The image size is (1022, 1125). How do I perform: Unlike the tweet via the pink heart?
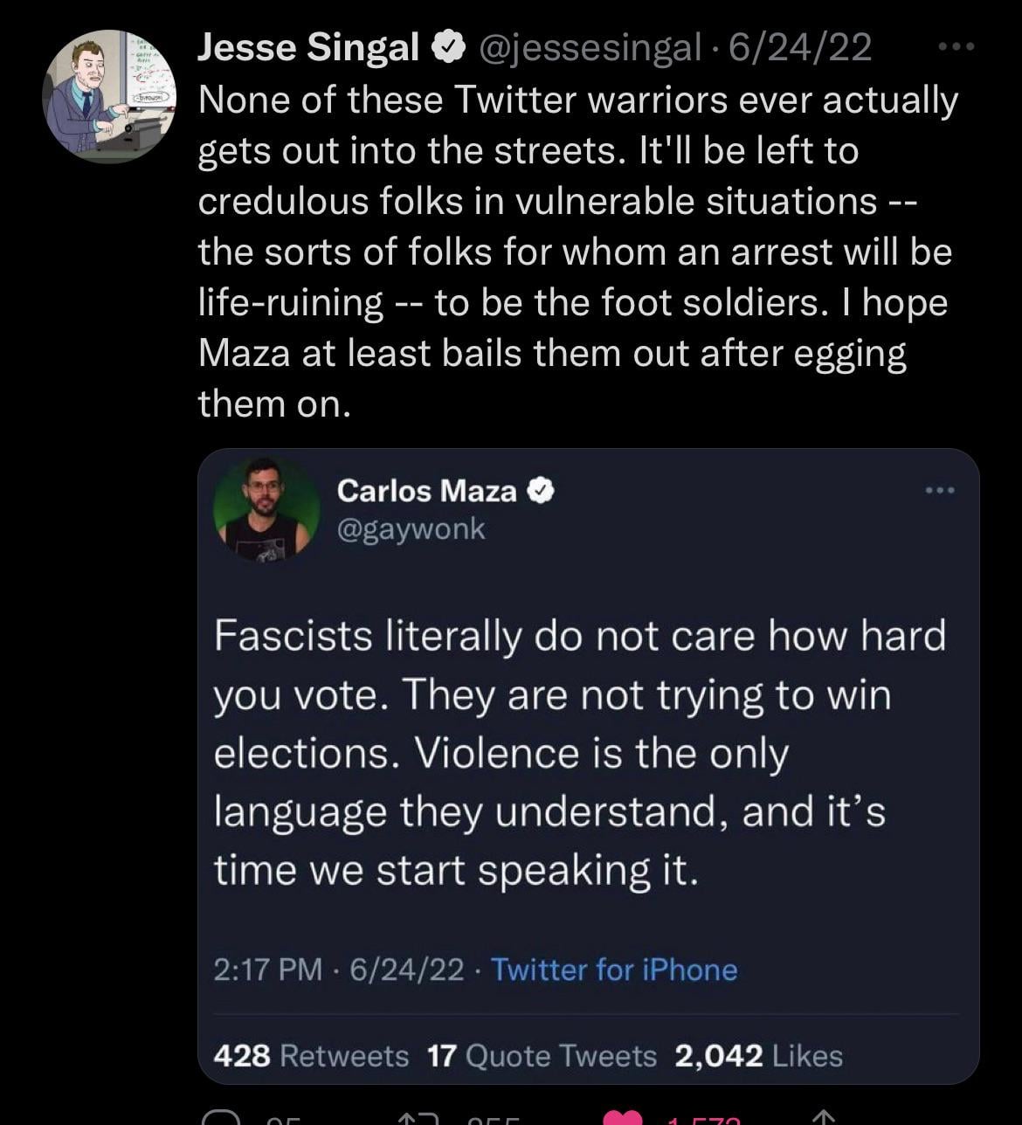coord(623,1117)
